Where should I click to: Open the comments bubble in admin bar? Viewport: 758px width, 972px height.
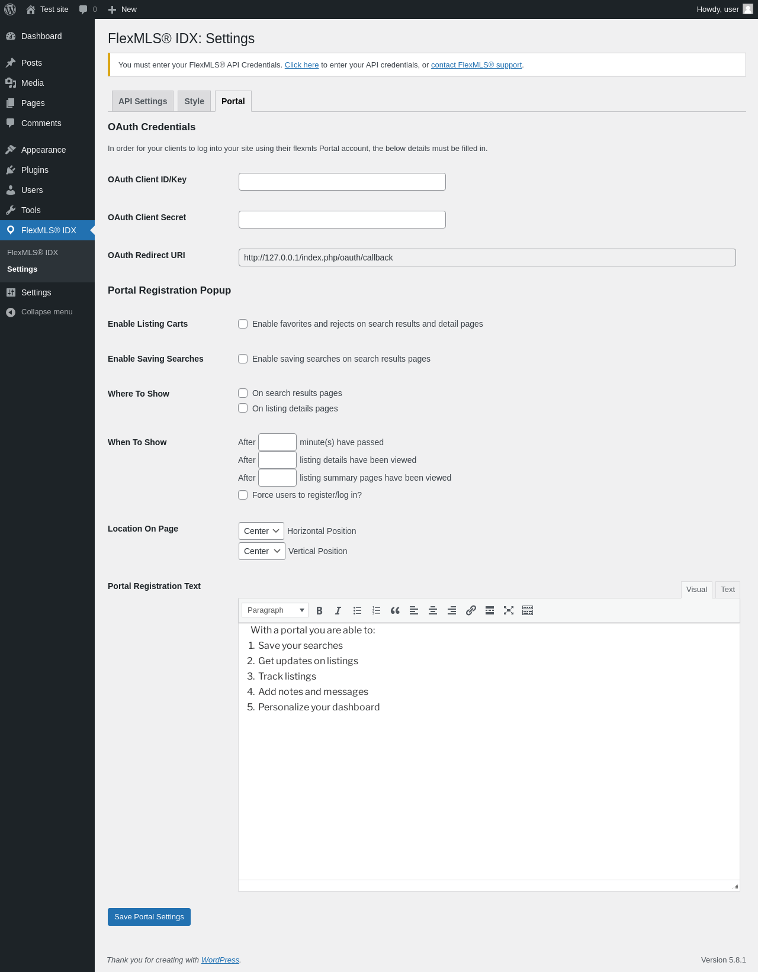click(x=83, y=9)
